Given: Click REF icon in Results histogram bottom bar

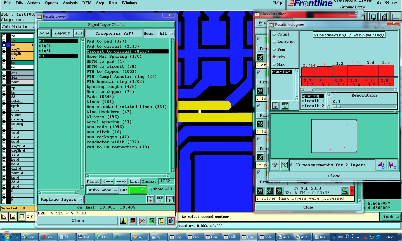Looking at the screenshot, I should pos(285,165).
